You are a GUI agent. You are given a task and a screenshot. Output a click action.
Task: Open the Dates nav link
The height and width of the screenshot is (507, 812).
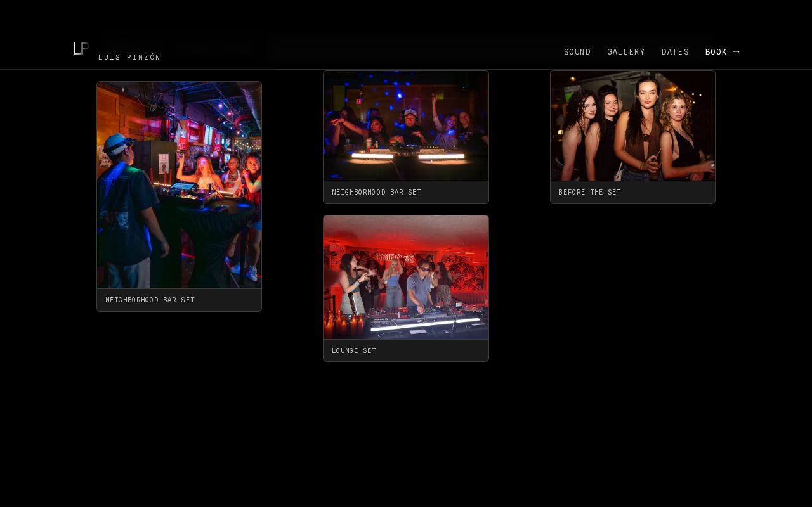[x=676, y=52]
